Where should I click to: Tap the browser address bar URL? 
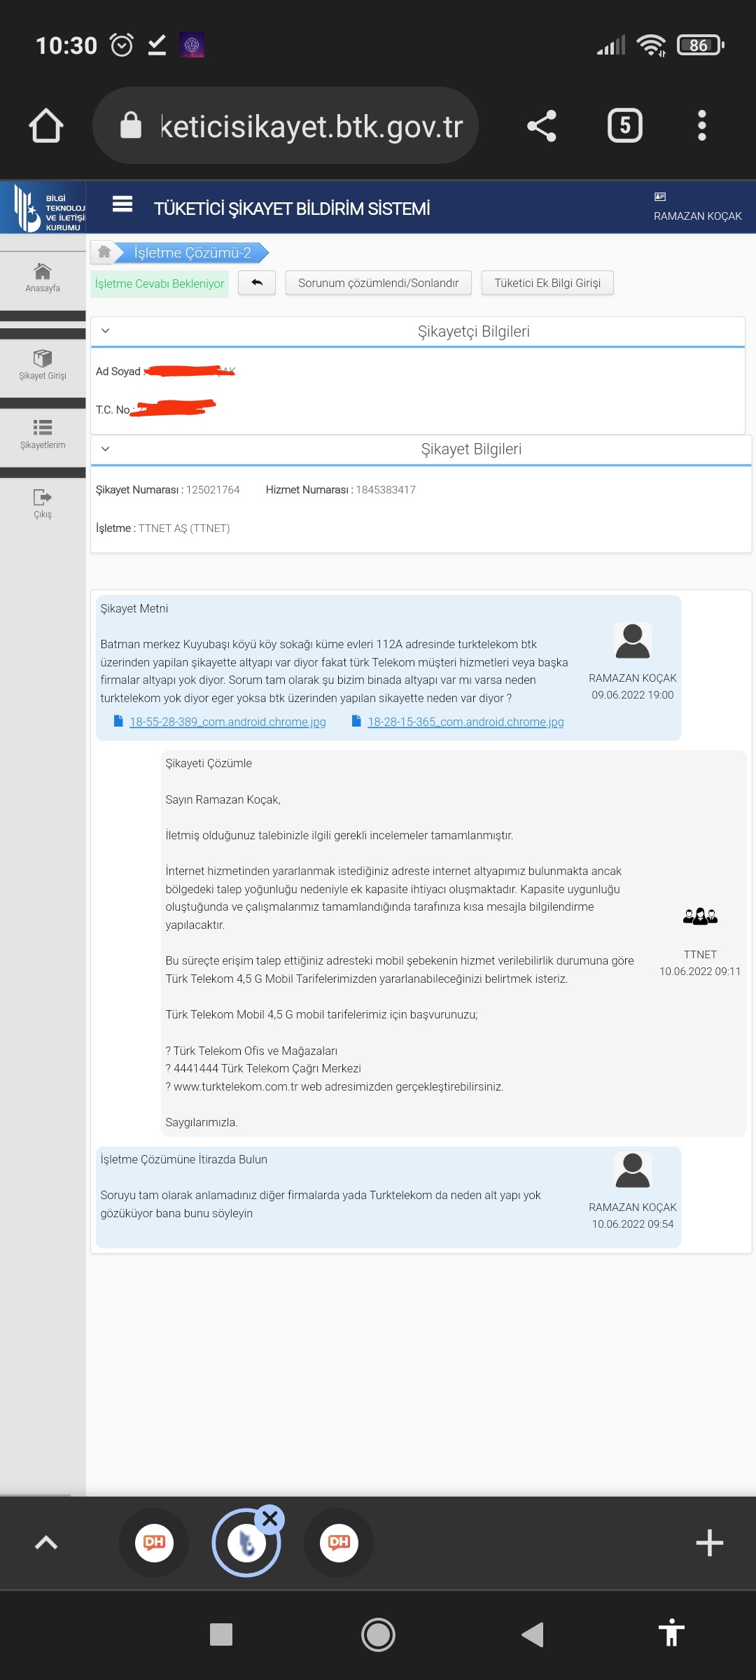pyautogui.click(x=311, y=126)
